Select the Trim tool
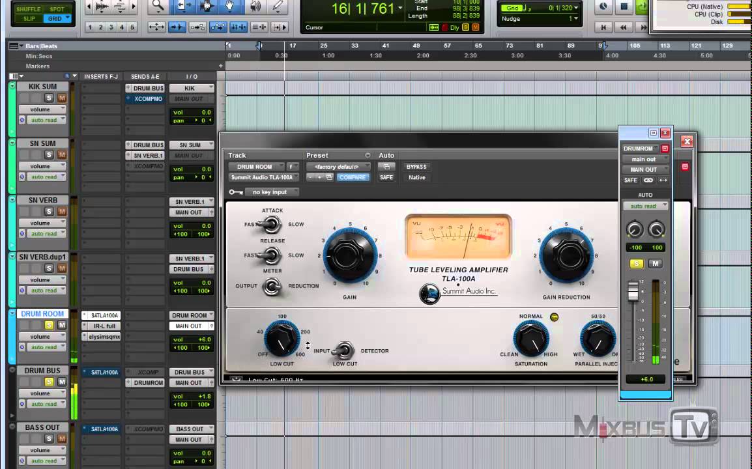Screen dimensions: 752x469 click(182, 6)
